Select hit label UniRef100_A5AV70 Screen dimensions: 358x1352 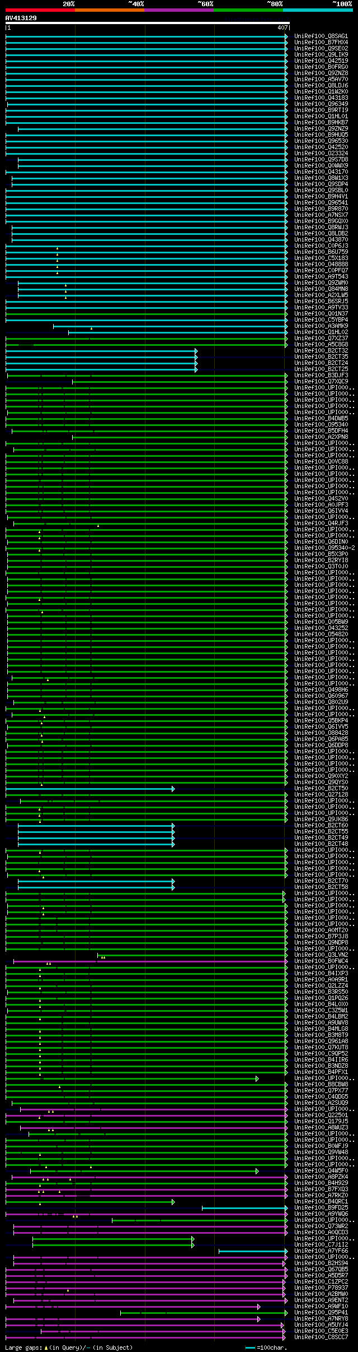tap(321, 80)
